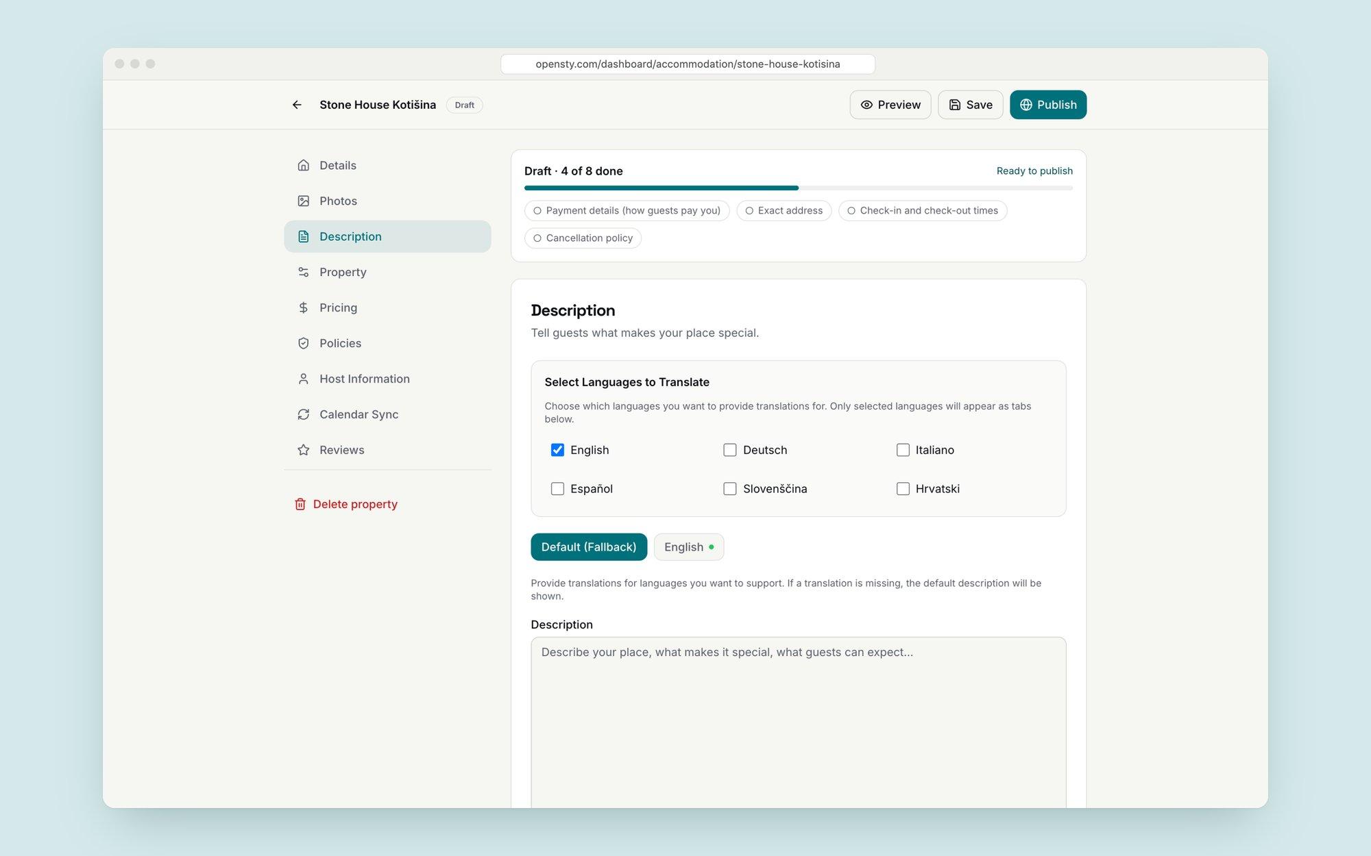Open the Calendar Sync section label
This screenshot has height=856, width=1371.
point(359,414)
